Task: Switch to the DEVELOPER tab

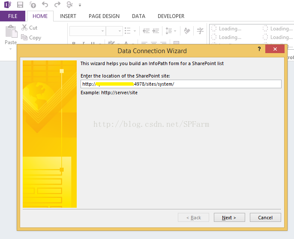Action: click(x=171, y=16)
